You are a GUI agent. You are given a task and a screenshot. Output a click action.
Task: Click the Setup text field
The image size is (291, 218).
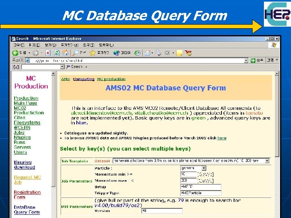point(200,187)
